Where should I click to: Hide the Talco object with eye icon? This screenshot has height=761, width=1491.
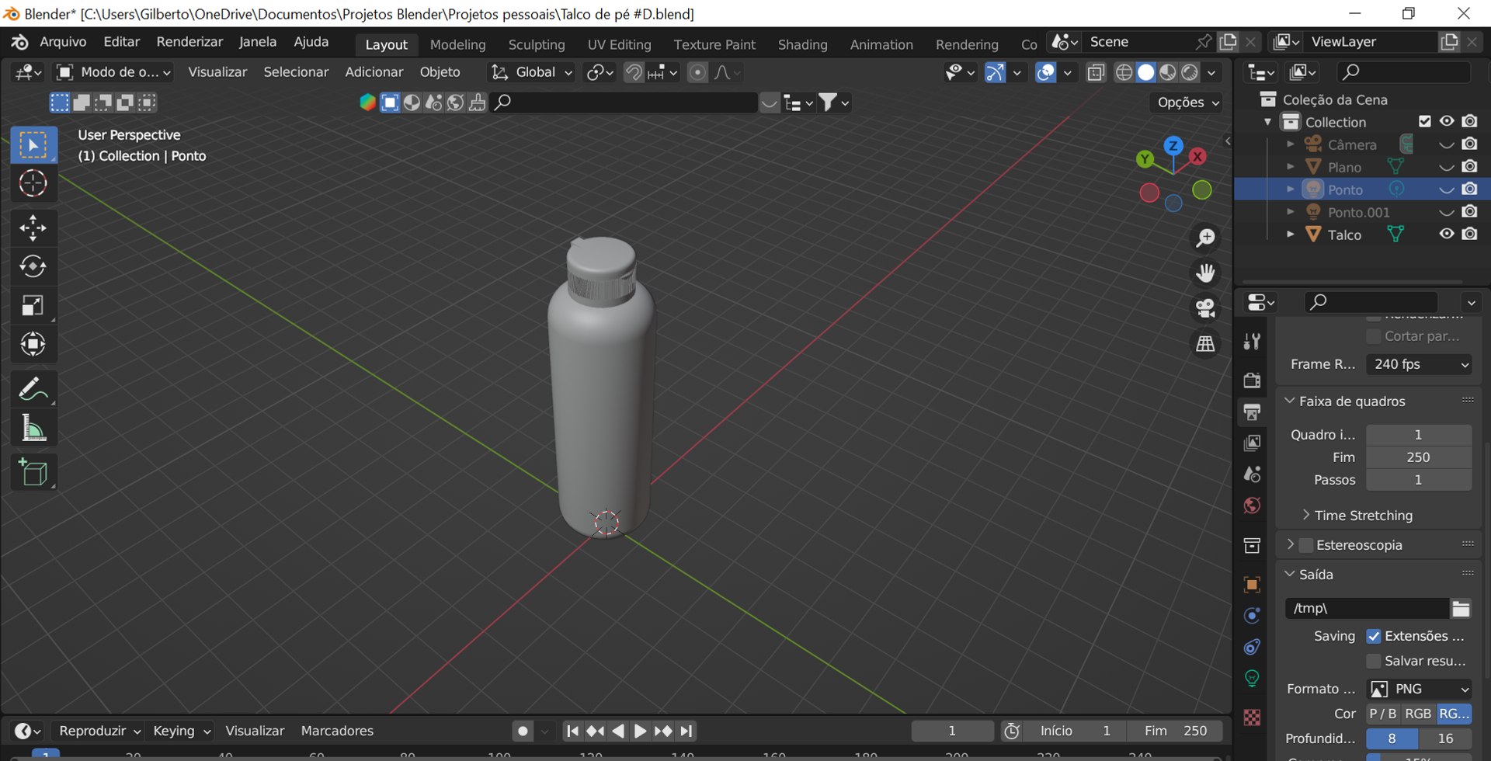click(1446, 234)
